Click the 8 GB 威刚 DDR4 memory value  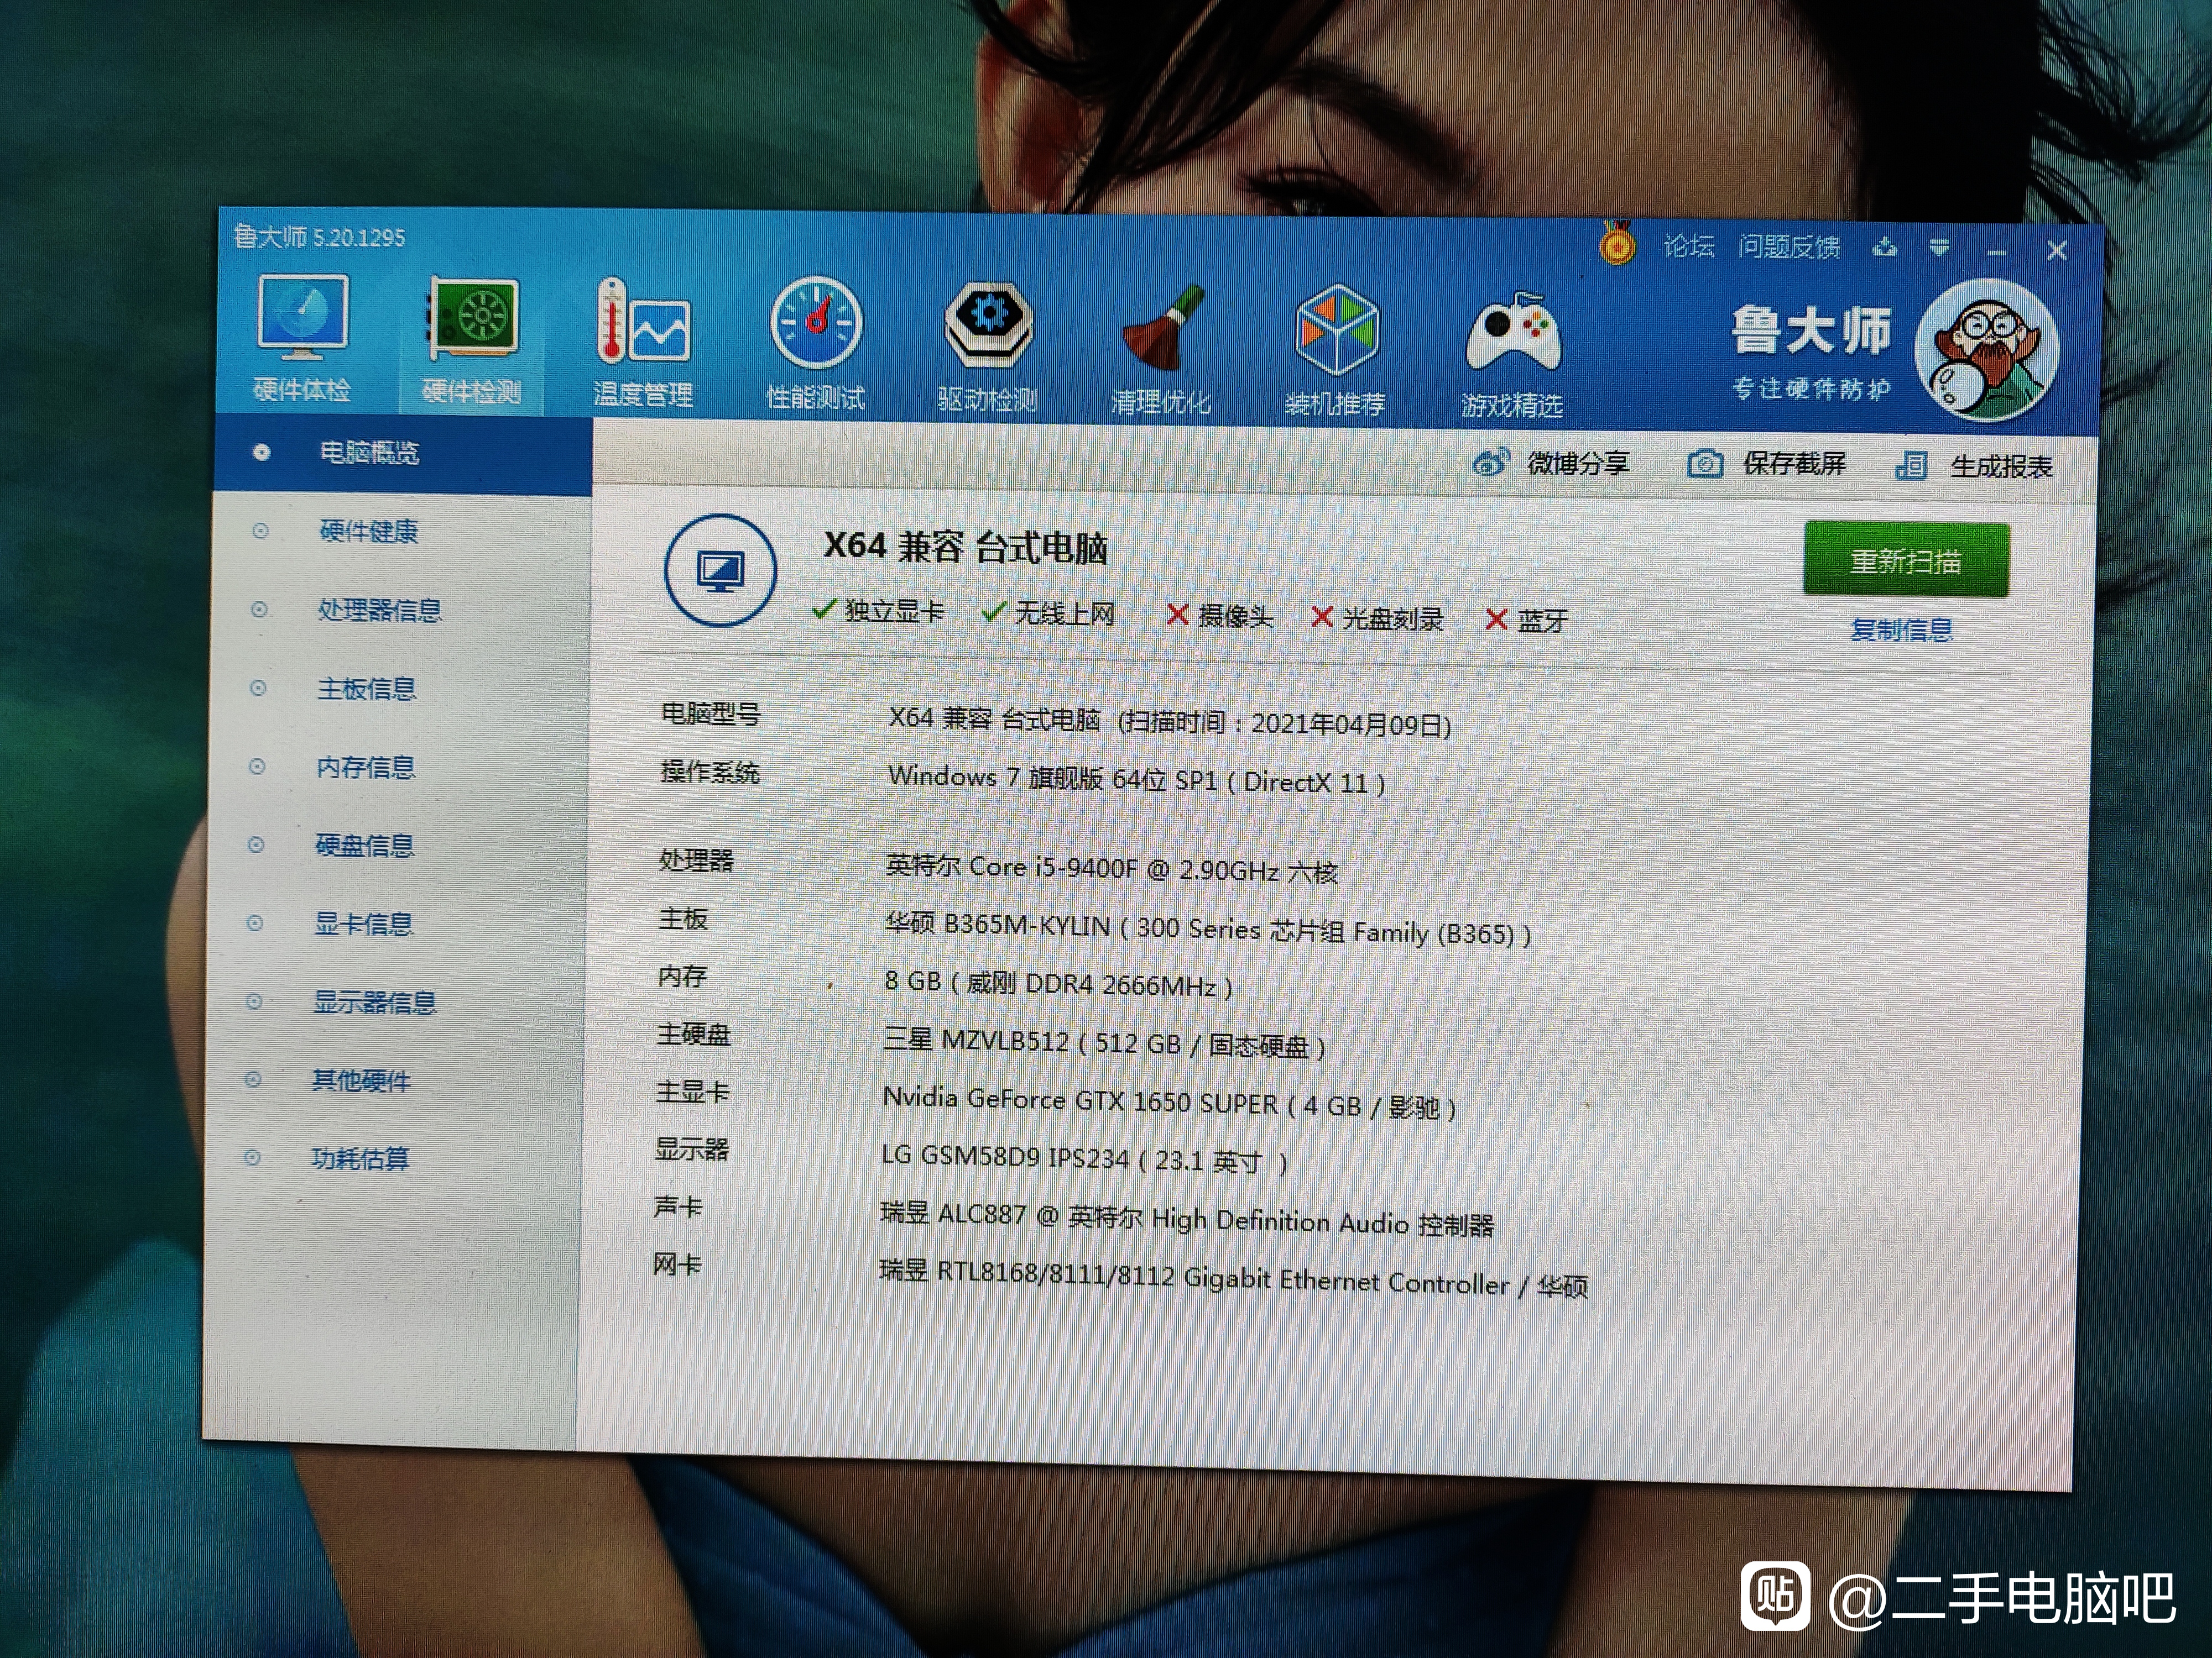1058,984
